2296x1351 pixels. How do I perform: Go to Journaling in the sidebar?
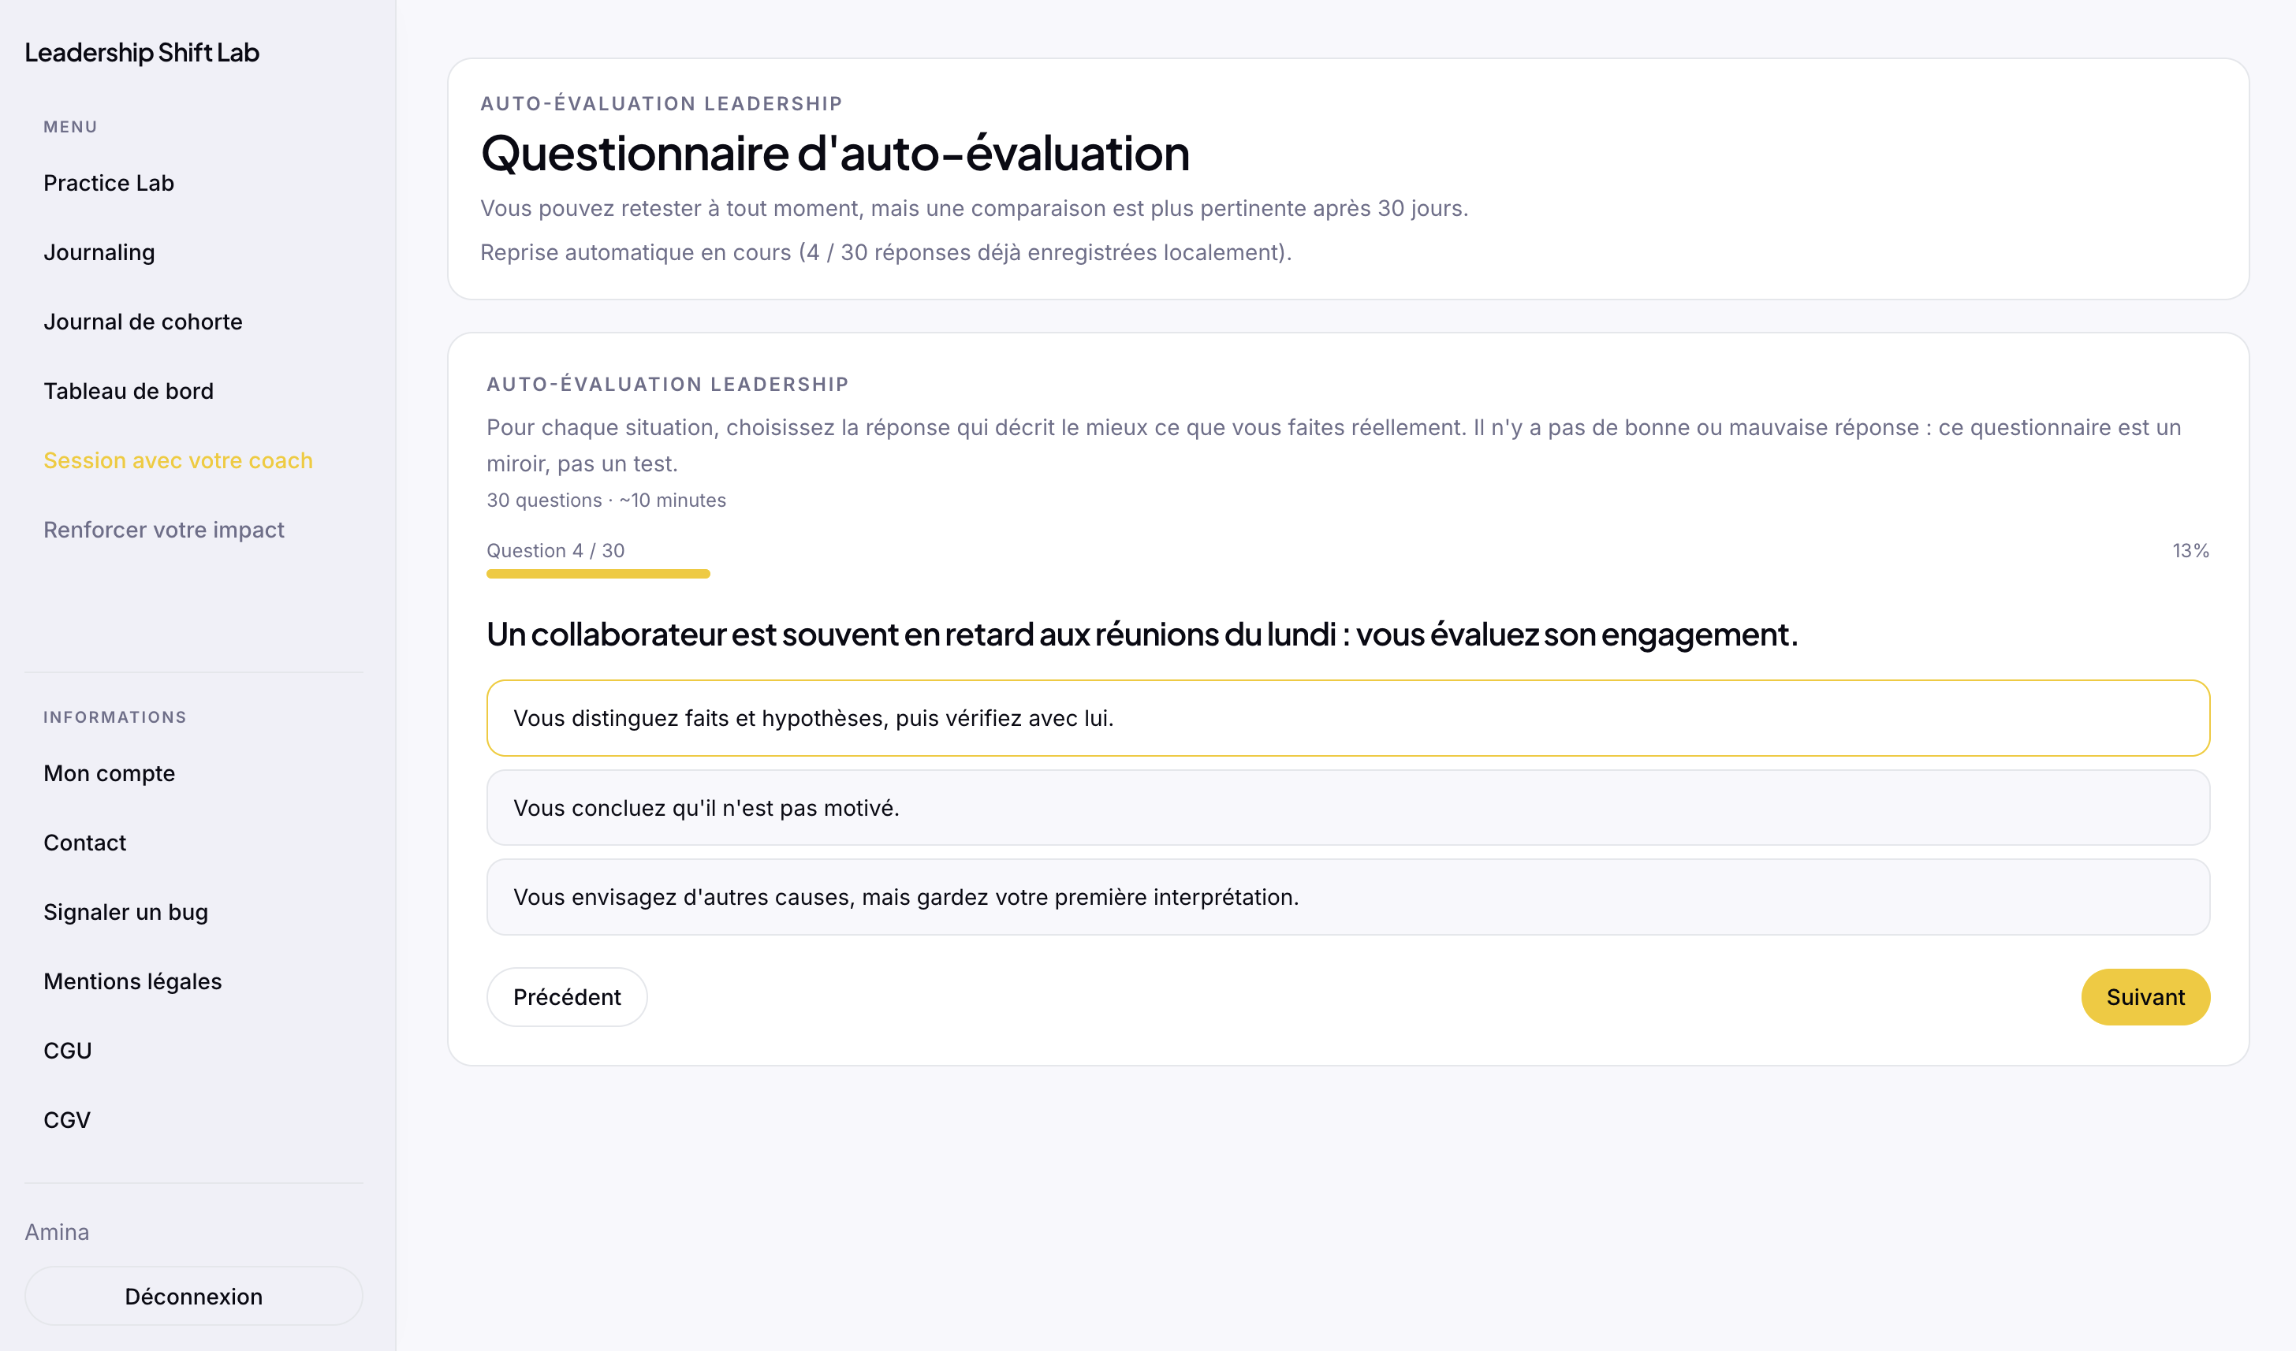click(99, 252)
